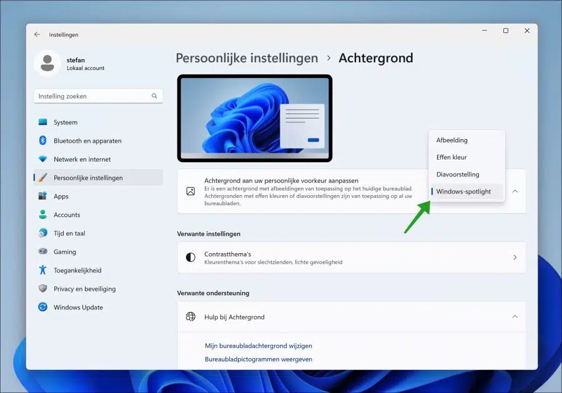This screenshot has width=562, height=393.
Task: Minimize the Instellingen window
Action: pos(485,31)
